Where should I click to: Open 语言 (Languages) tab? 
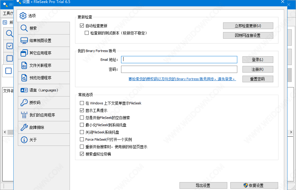(x=44, y=90)
